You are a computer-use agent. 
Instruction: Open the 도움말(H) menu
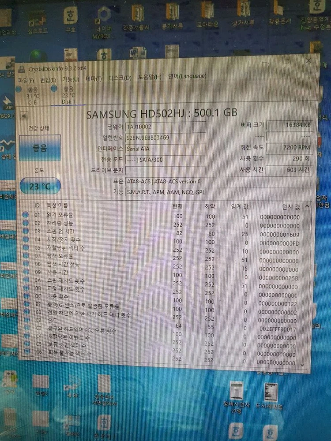click(x=150, y=77)
